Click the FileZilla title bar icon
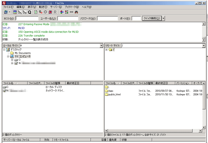The width and height of the screenshot is (208, 143). pyautogui.click(x=4, y=3)
